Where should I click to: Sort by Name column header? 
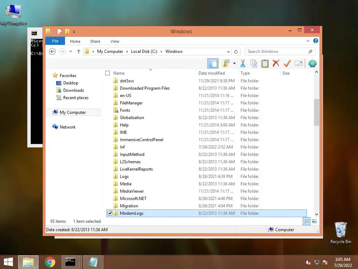tap(119, 73)
